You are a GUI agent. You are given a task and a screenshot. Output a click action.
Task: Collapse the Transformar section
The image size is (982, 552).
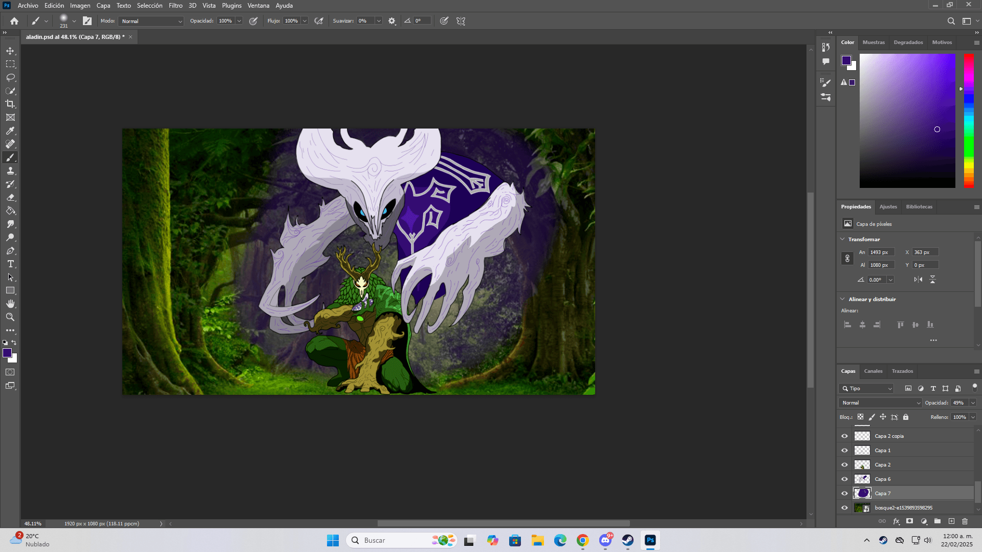point(843,239)
